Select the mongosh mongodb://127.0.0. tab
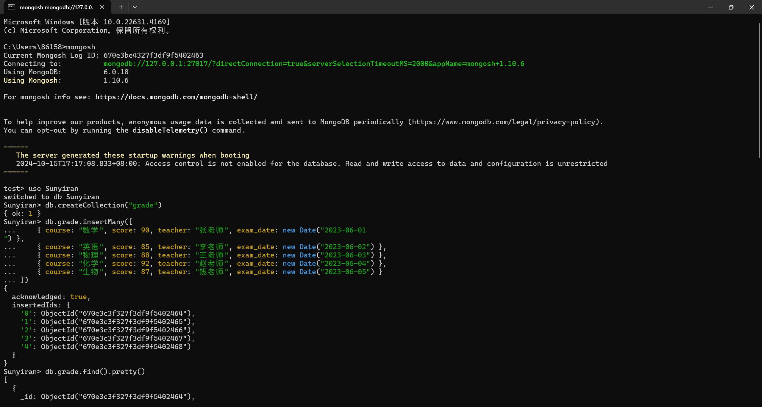The image size is (762, 407). (56, 7)
